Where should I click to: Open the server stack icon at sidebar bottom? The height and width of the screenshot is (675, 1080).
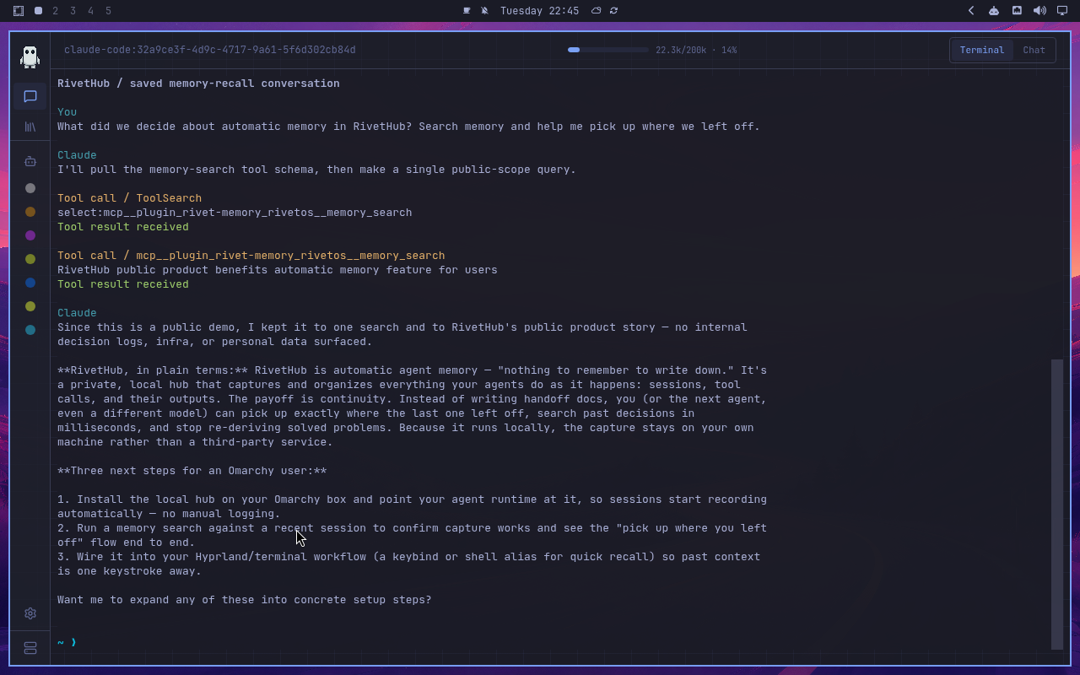coord(30,648)
